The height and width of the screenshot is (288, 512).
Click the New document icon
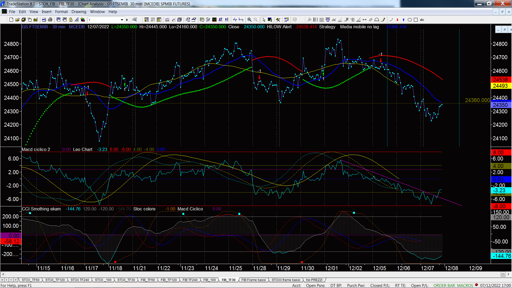point(11,20)
